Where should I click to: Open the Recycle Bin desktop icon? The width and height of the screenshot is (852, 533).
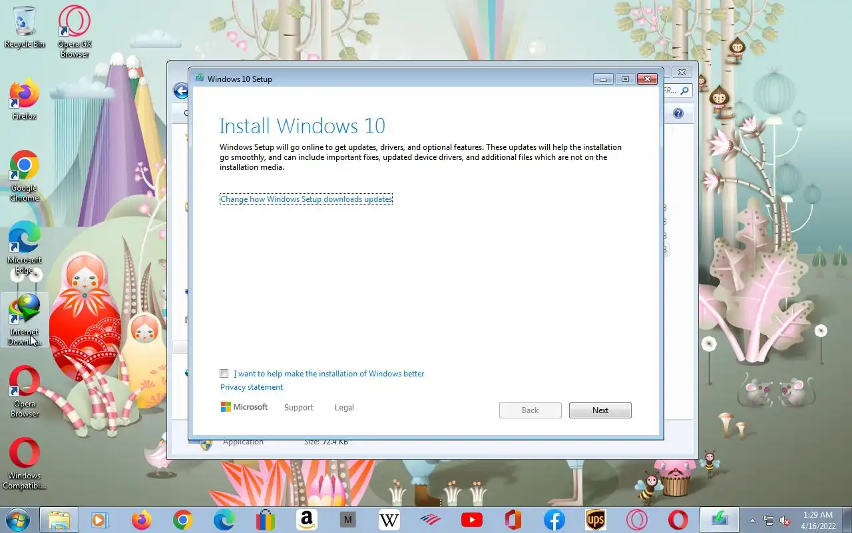click(x=25, y=27)
